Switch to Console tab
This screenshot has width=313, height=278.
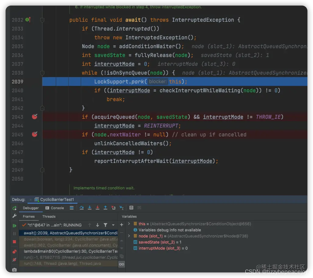click(55, 208)
